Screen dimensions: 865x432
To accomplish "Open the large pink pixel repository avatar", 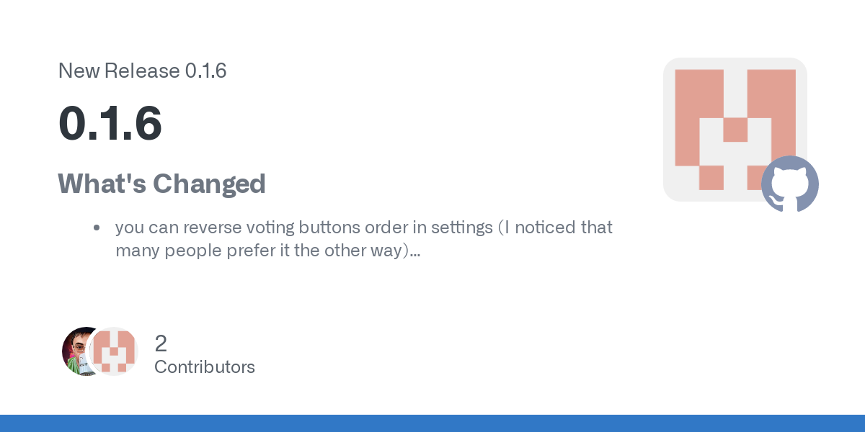I will [x=735, y=130].
